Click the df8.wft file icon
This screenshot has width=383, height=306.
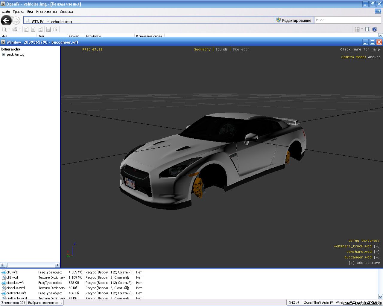[x=4, y=272]
